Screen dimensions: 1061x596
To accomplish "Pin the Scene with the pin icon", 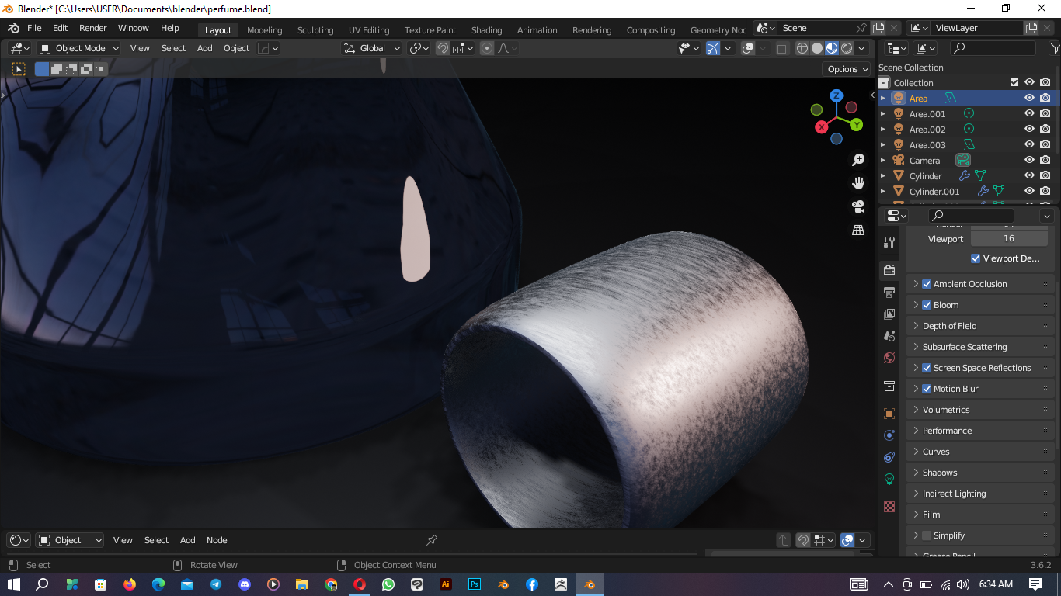I will click(861, 28).
